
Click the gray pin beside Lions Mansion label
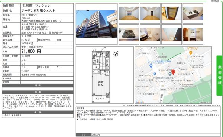(x=181, y=85)
